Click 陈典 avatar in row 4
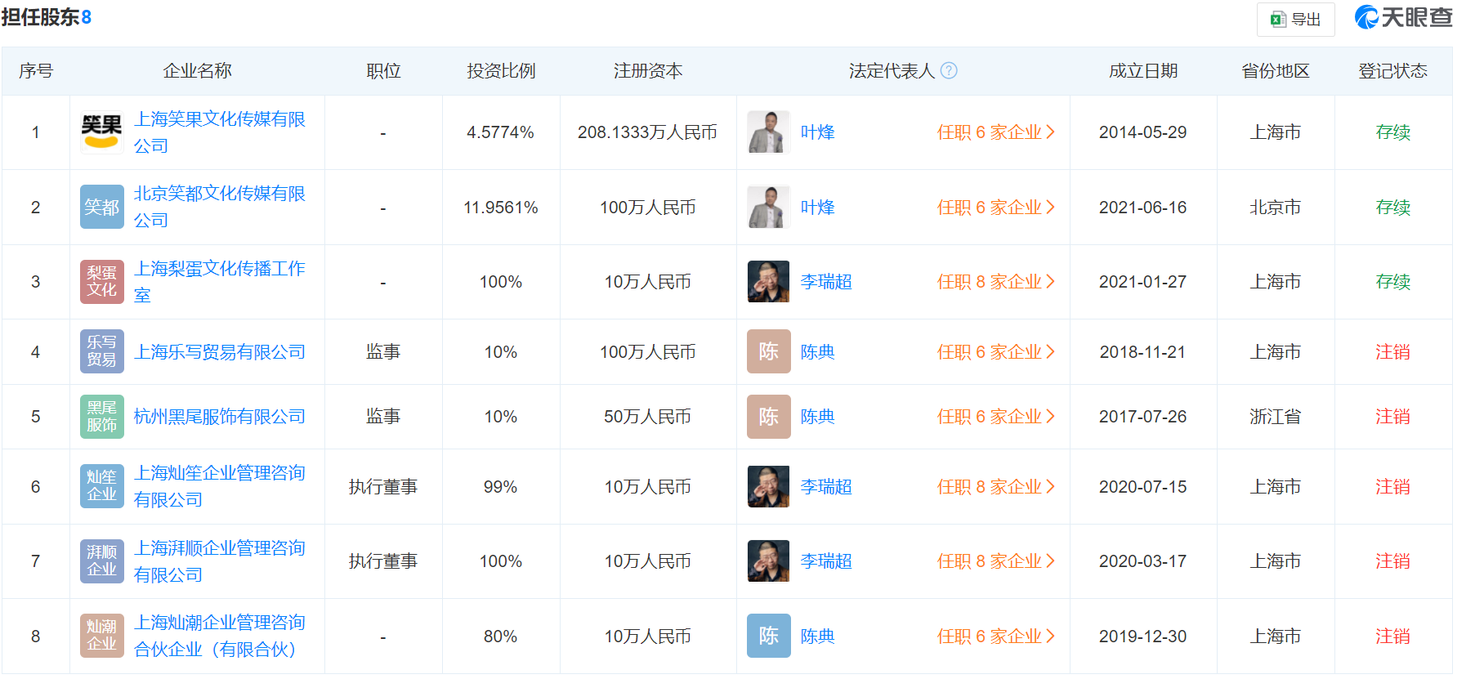 coord(768,351)
